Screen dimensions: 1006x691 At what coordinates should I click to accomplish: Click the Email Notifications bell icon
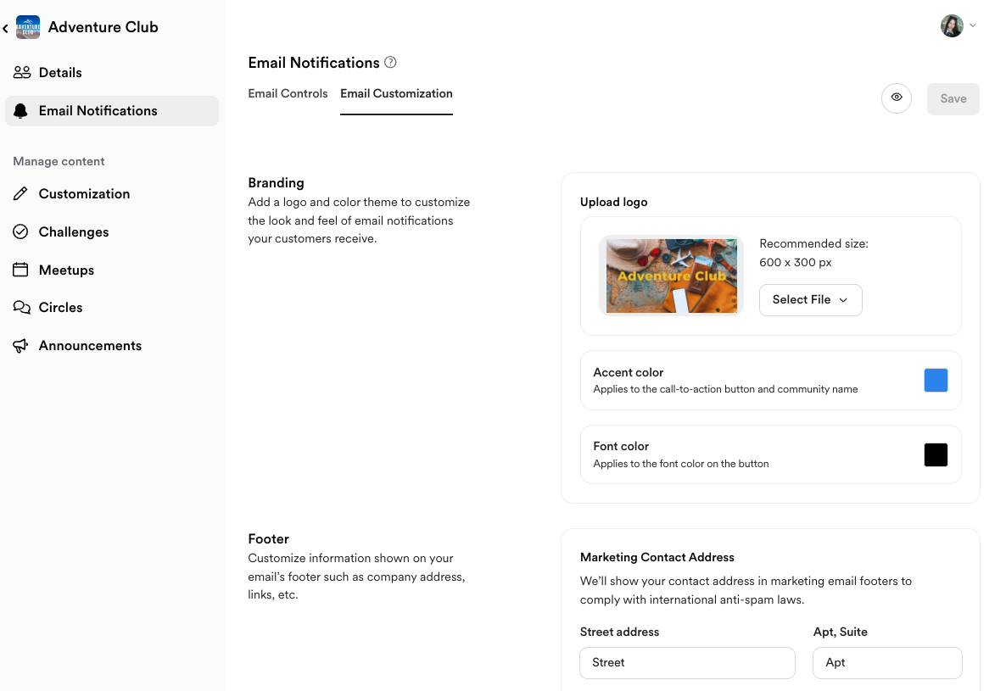tap(21, 111)
